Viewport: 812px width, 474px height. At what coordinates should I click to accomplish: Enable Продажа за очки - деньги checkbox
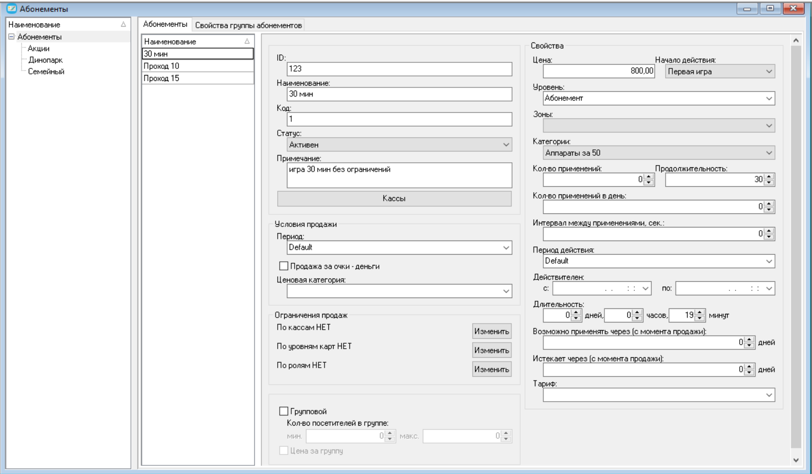coord(284,266)
